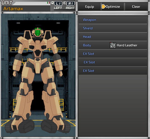
Task: Click the Artamax mech preview image
Action: coord(38,75)
